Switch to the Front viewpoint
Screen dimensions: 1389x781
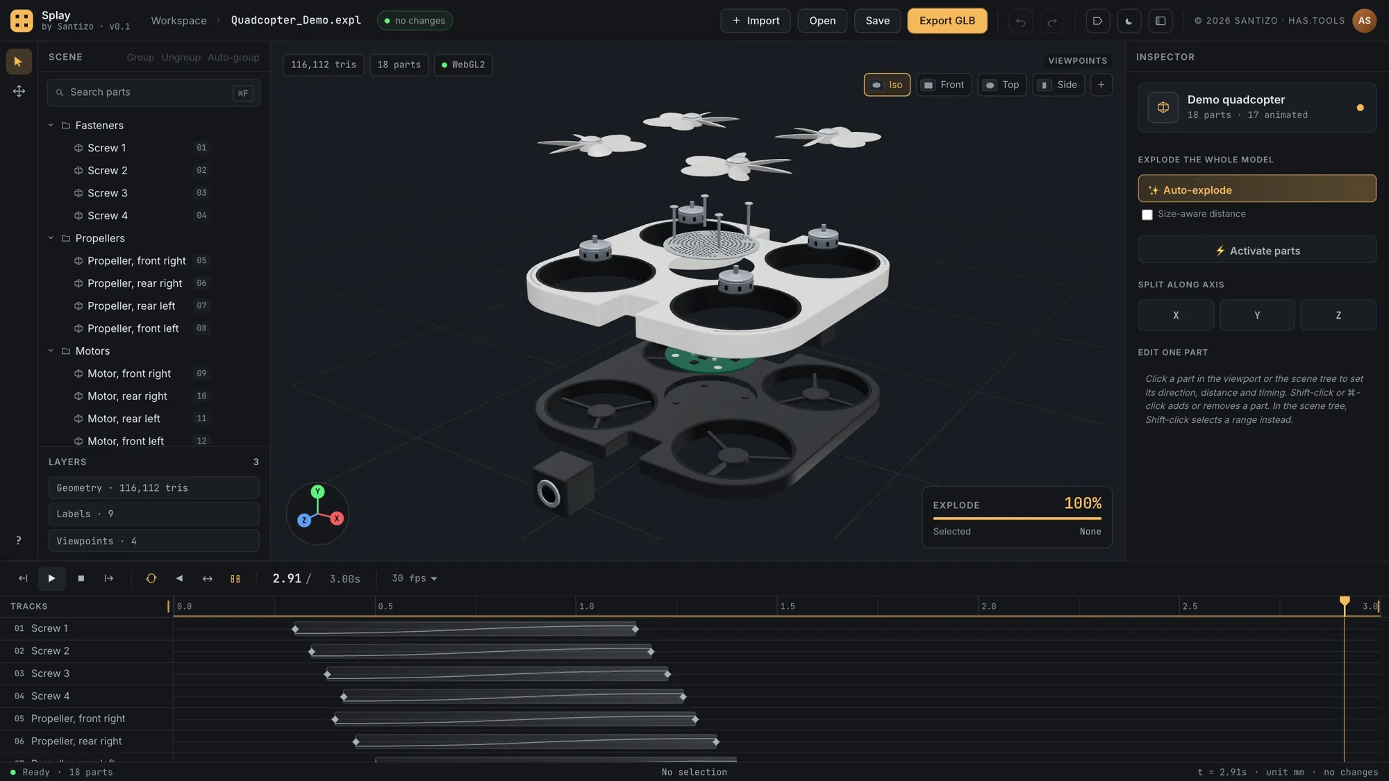(944, 85)
